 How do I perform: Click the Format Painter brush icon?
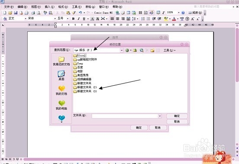click(x=74, y=13)
